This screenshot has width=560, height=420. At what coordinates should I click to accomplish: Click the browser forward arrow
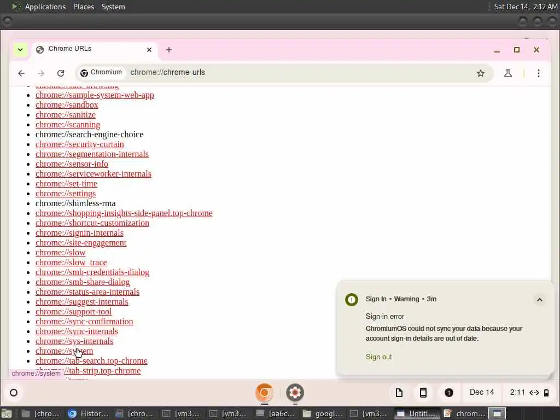coord(40,73)
